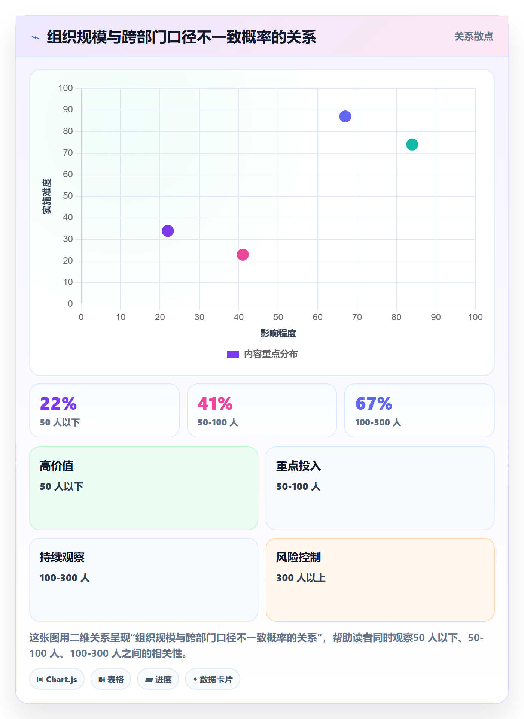Viewport: 524px width, 719px height.
Task: Click the 100-300 人 label under 67%
Action: 378,422
